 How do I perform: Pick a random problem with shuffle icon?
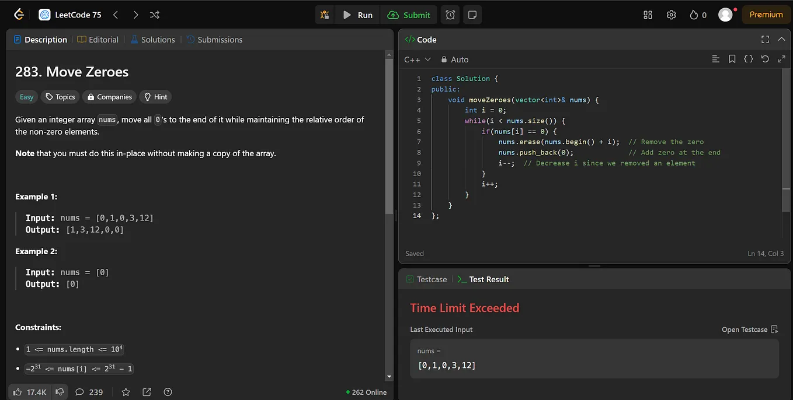click(154, 15)
